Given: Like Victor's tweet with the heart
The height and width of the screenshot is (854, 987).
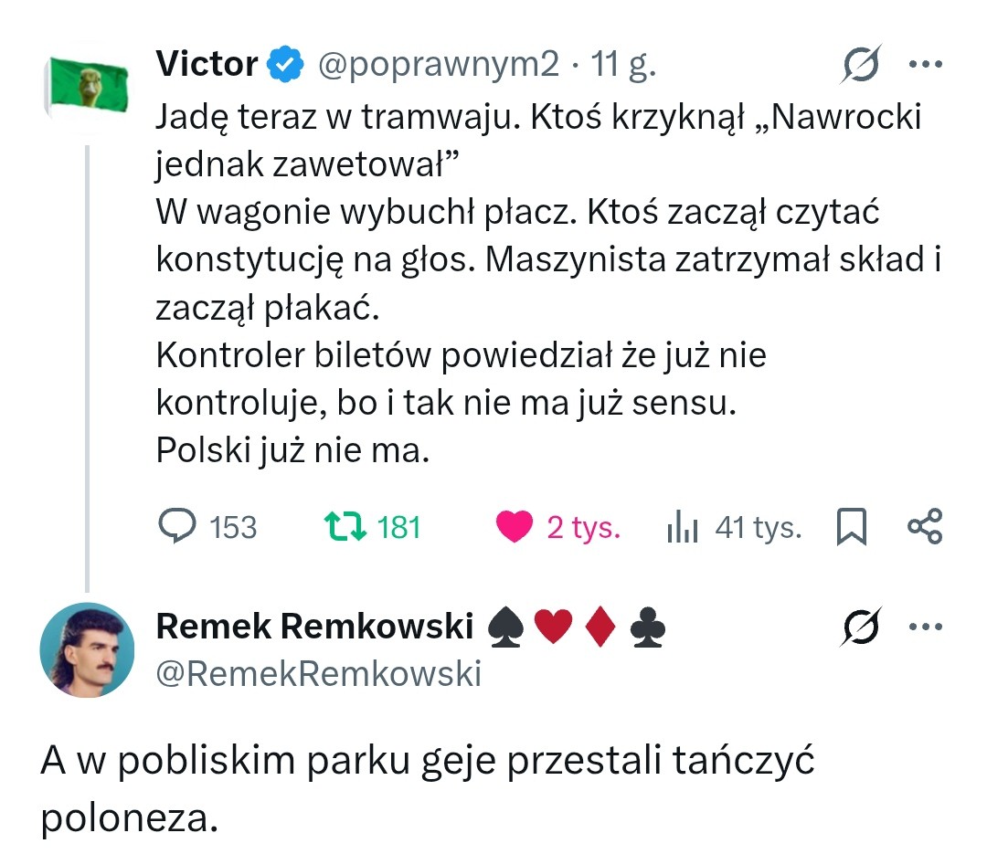Looking at the screenshot, I should pyautogui.click(x=516, y=526).
